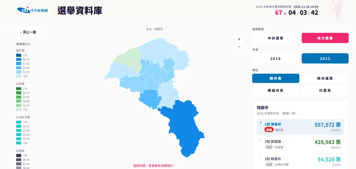Viewport: 356px width, 169px height.
Task: Click 得票率(%) legend heading
Action: (23, 44)
